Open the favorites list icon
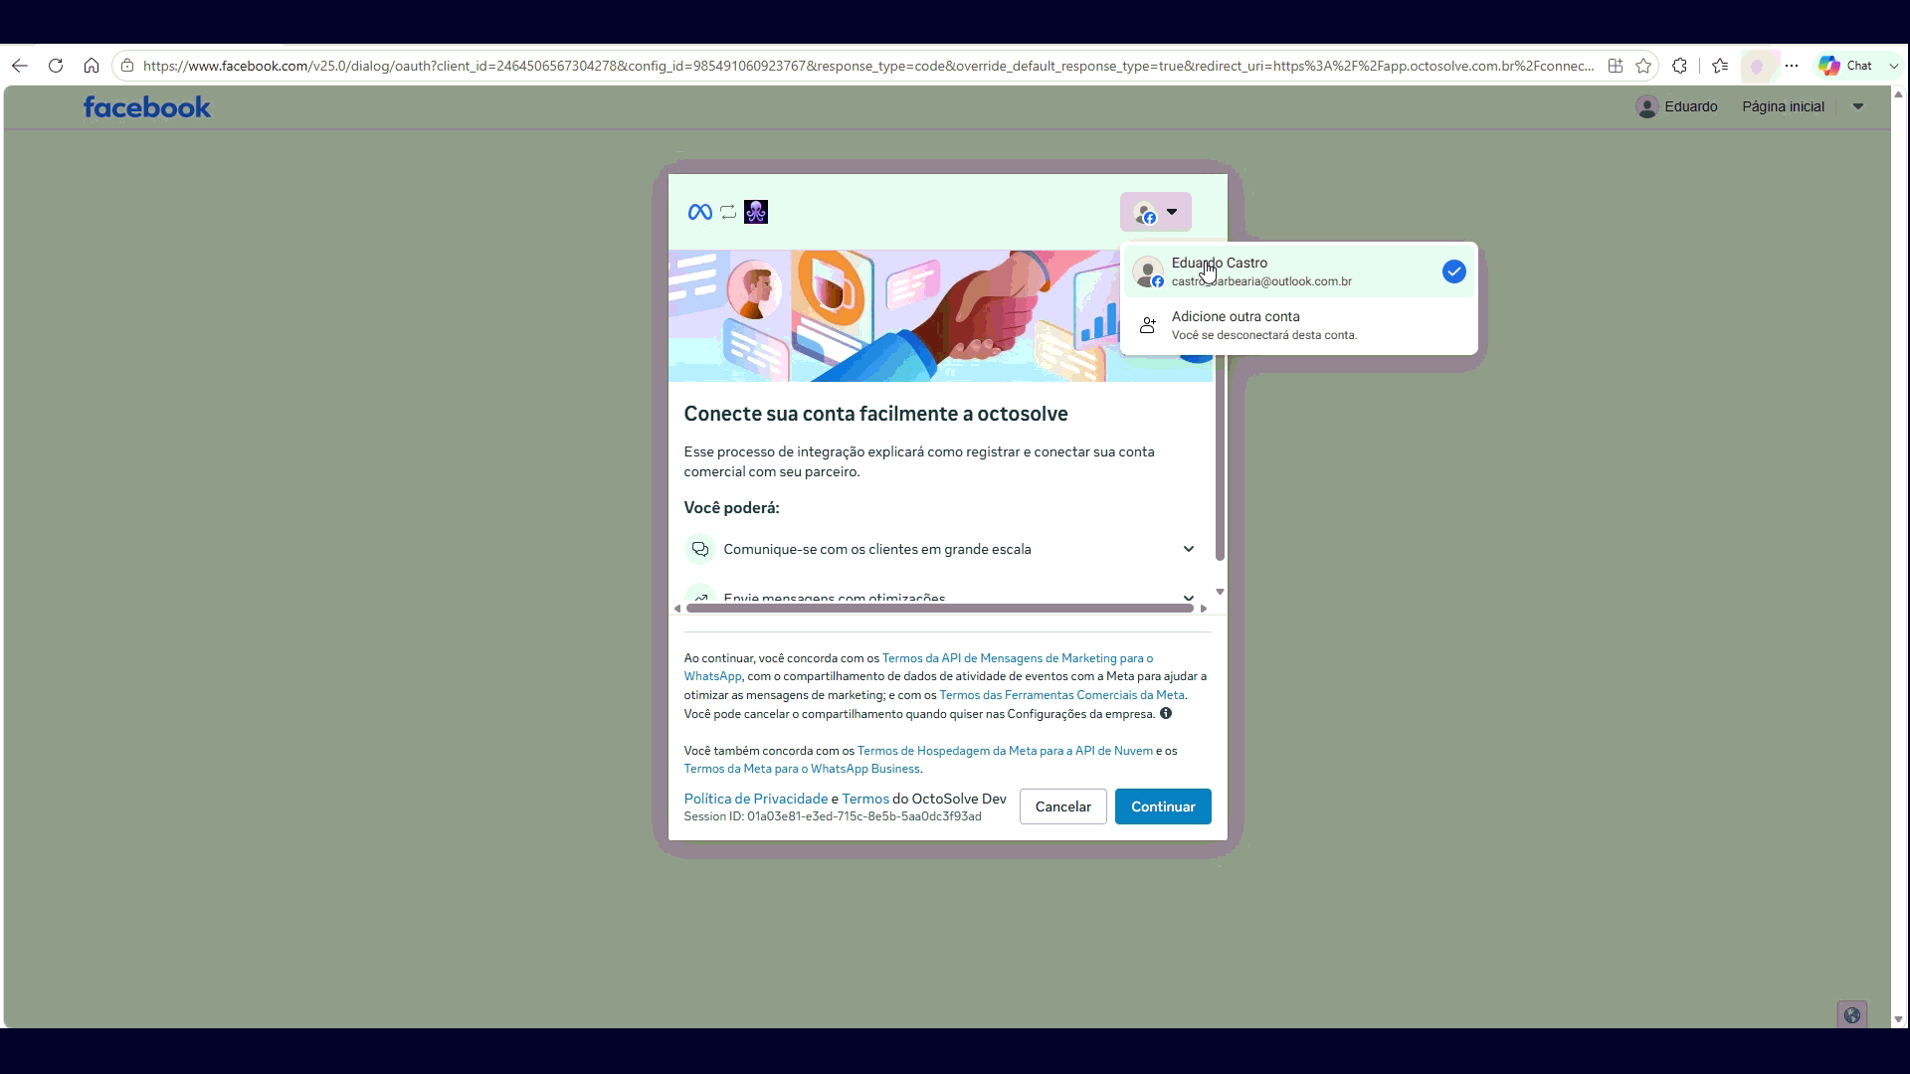The width and height of the screenshot is (1910, 1074). (1720, 66)
